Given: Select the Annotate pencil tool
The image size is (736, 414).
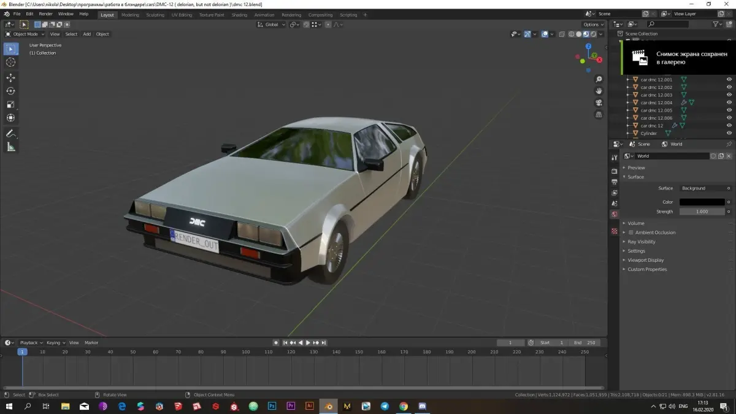Looking at the screenshot, I should click(x=11, y=134).
